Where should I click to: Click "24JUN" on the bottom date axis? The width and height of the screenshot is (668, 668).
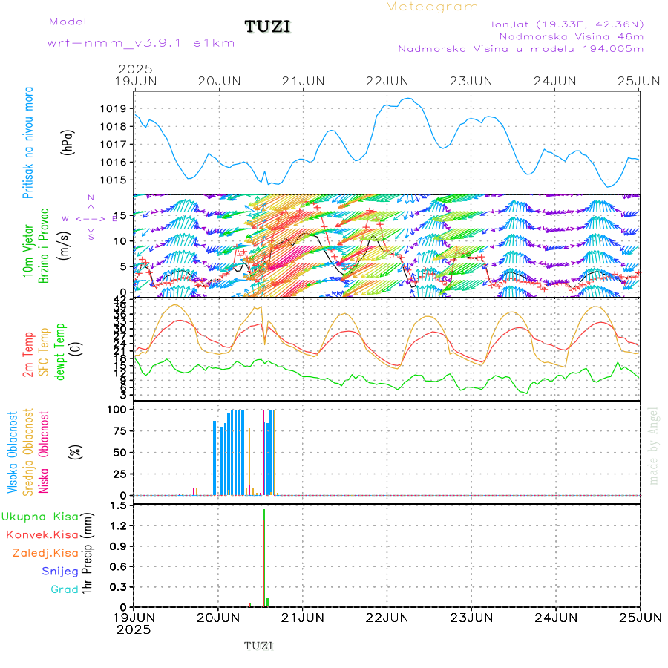556,618
